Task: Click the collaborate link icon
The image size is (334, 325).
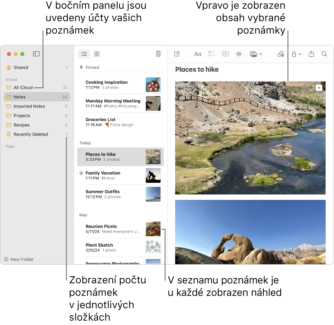Action: [x=281, y=54]
